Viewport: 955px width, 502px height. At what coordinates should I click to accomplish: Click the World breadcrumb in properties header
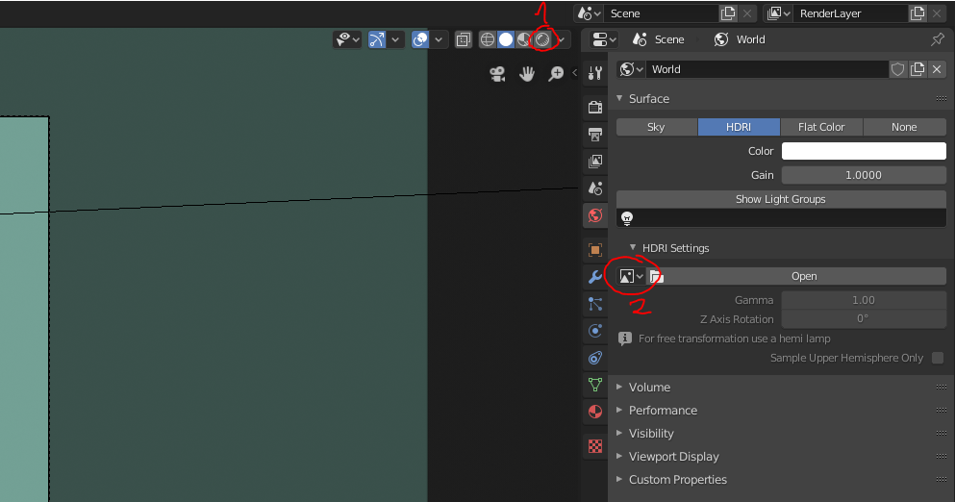click(740, 39)
